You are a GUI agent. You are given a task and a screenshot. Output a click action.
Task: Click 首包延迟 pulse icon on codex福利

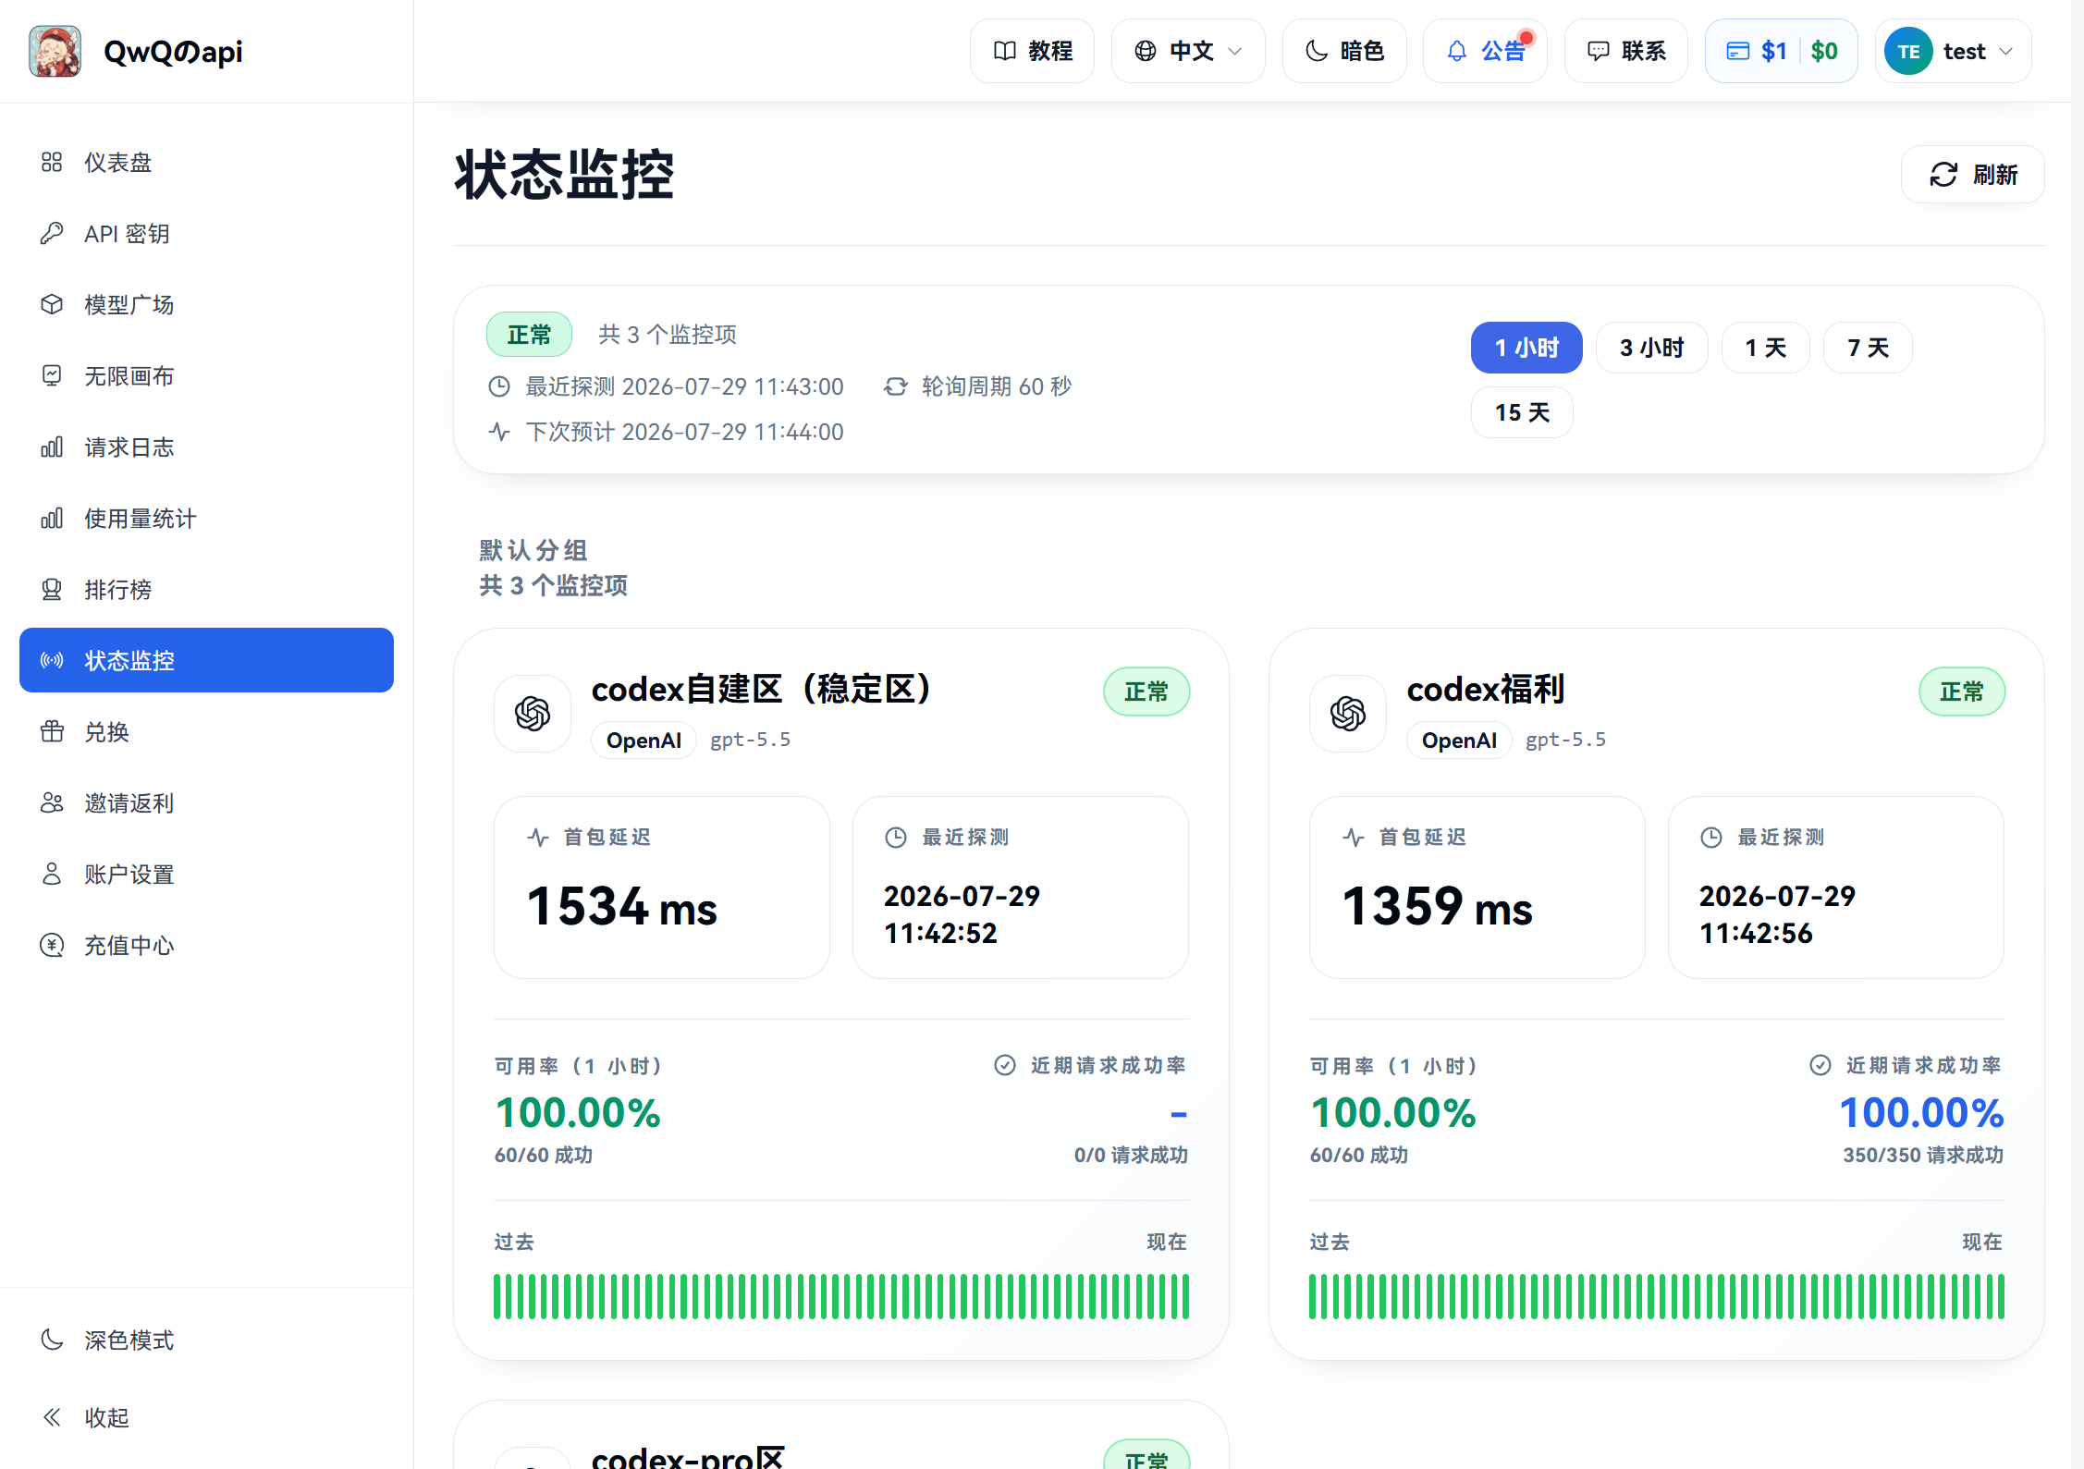coord(1354,838)
